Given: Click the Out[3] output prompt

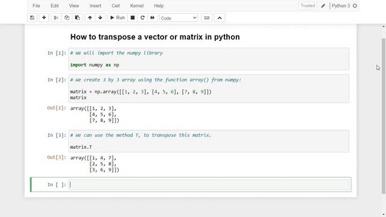Looking at the screenshot, I should click(x=57, y=157).
